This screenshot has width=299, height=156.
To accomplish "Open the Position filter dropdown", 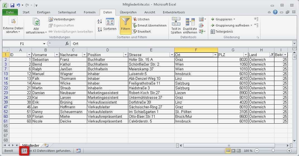I will [x=125, y=55].
